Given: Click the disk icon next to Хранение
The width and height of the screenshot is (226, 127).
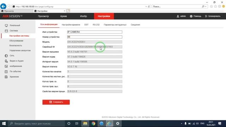Looking at the screenshot, I should 6,77.
